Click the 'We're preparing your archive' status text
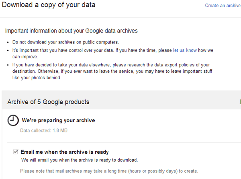This screenshot has height=179, width=241. pos(58,120)
